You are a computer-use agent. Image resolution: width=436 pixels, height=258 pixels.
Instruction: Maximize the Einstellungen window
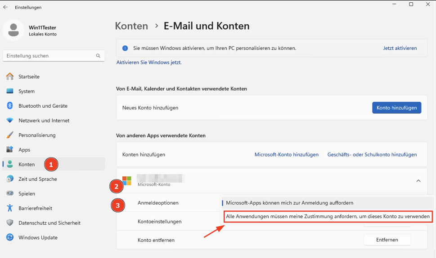click(x=411, y=4)
